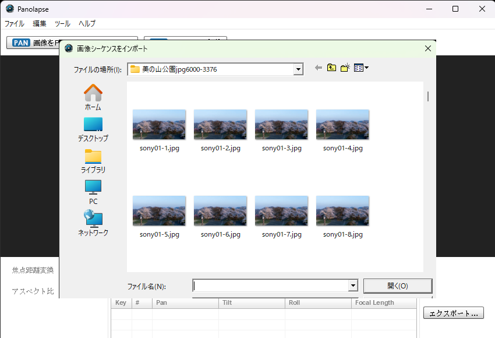Go back using the left arrow icon
The height and width of the screenshot is (338, 495).
coord(318,68)
